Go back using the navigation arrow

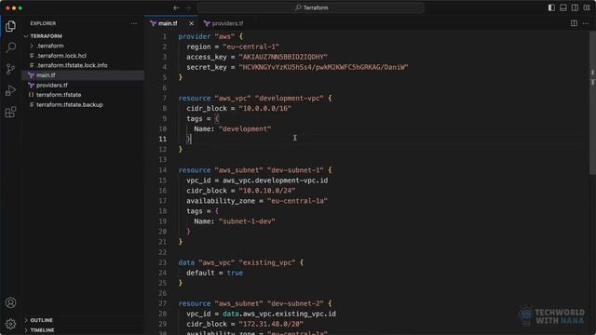click(x=176, y=7)
